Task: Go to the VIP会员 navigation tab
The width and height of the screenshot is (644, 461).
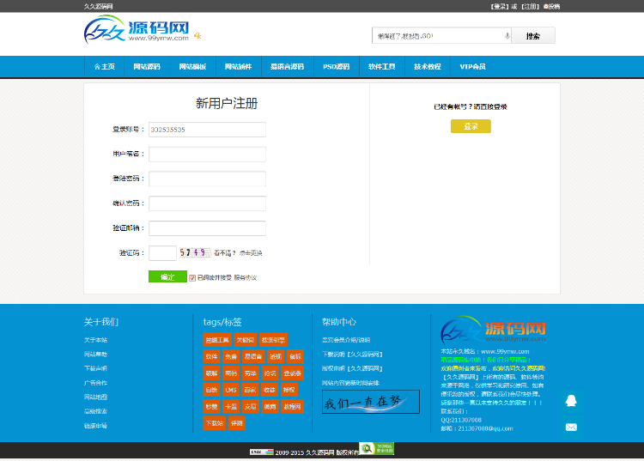Action: coord(472,67)
